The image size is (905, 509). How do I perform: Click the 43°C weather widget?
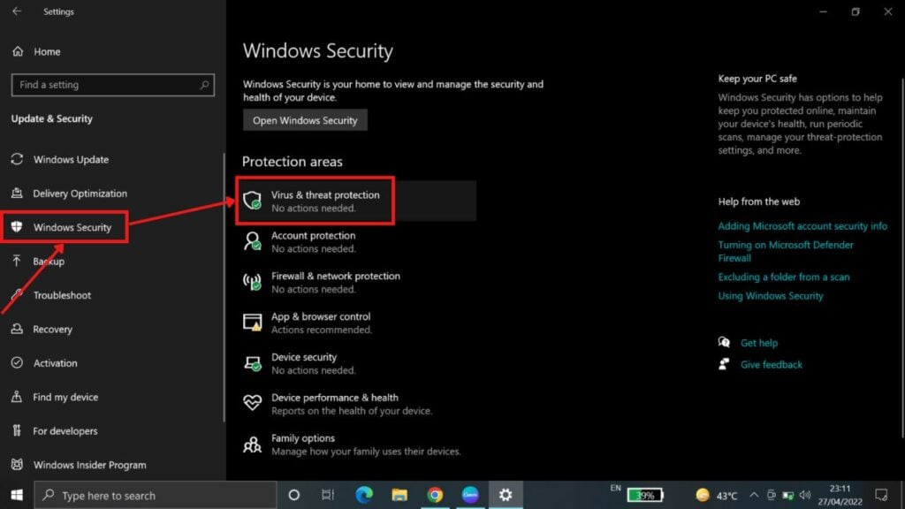[717, 495]
